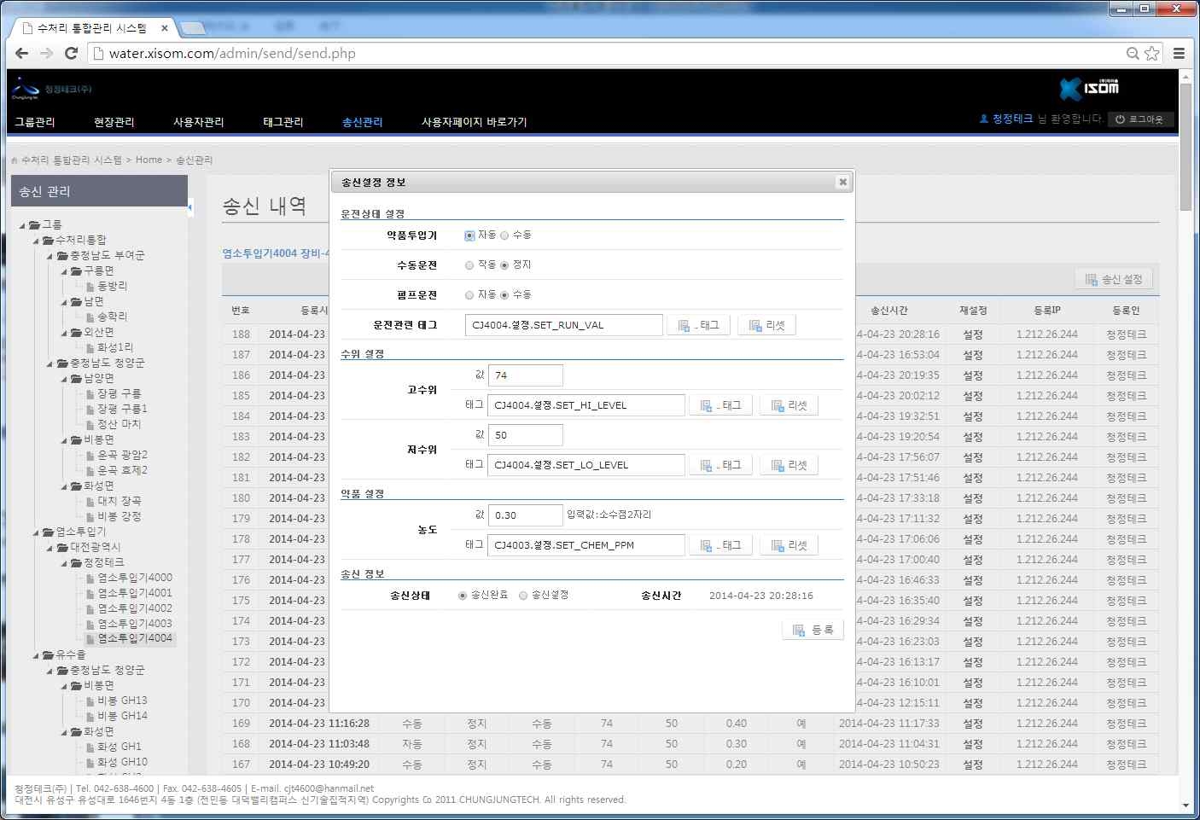Open the Chrome menu icon
The image size is (1200, 820).
[x=1179, y=53]
